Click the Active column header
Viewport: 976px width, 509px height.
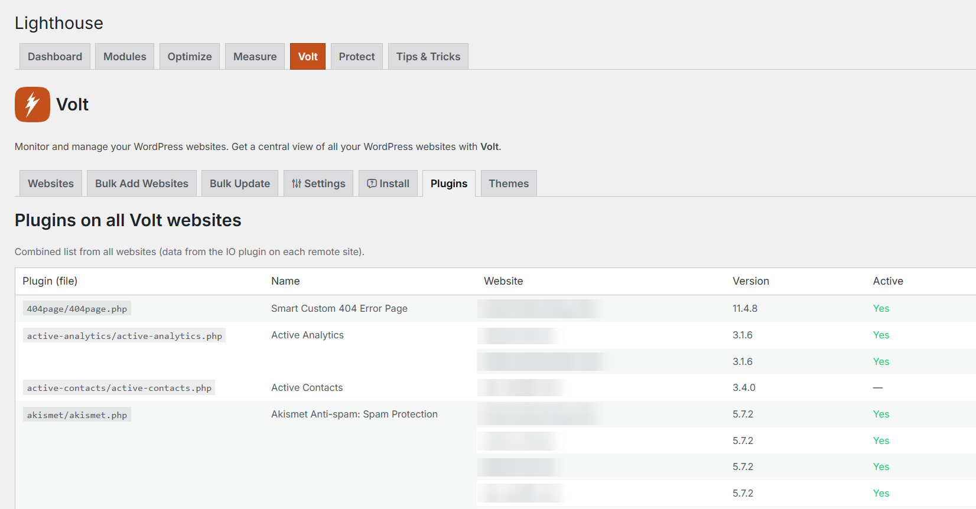[888, 281]
